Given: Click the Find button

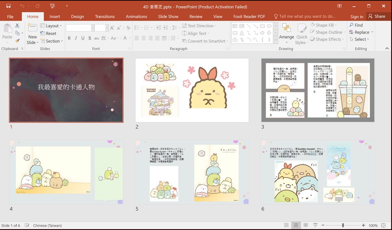Looking at the screenshot, I should tap(356, 25).
